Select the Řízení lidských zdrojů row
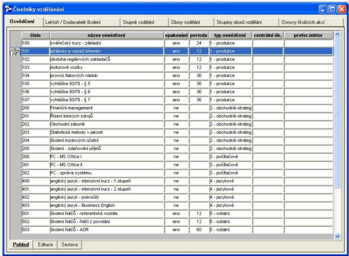Screen dimensions: 349x256 pyautogui.click(x=177, y=116)
